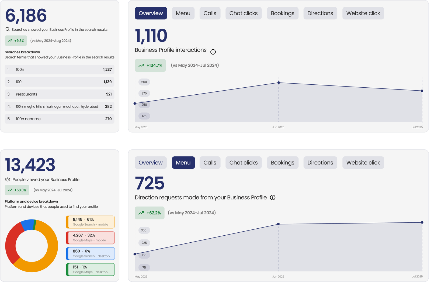This screenshot has height=282, width=431.
Task: Select the "100n near me" search row
Action: click(60, 119)
